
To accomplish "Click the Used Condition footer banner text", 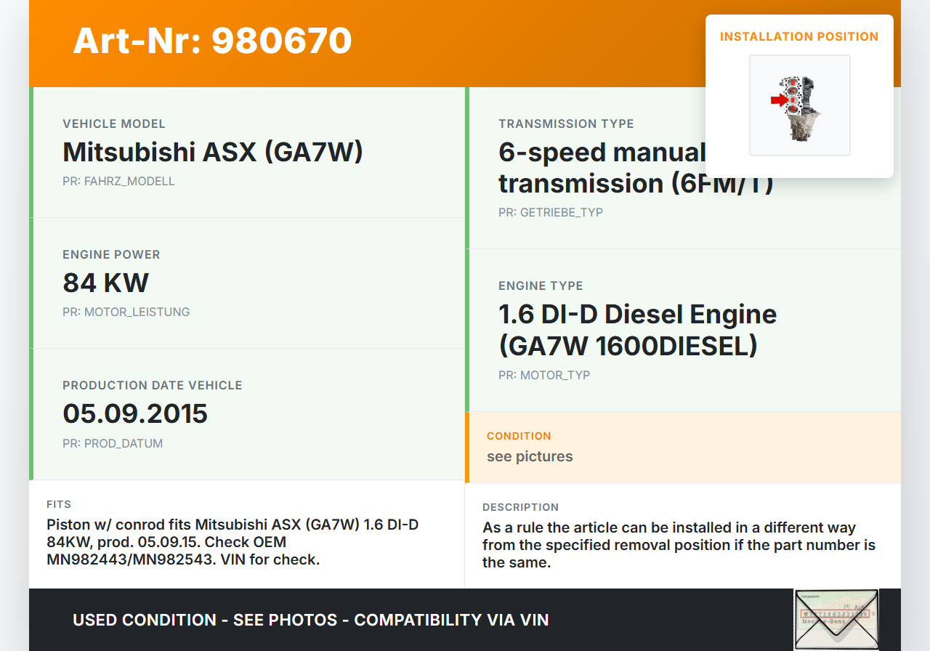I will (x=310, y=620).
